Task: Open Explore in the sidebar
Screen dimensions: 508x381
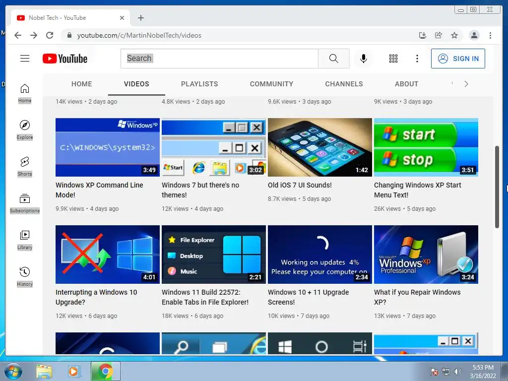Action: tap(25, 130)
